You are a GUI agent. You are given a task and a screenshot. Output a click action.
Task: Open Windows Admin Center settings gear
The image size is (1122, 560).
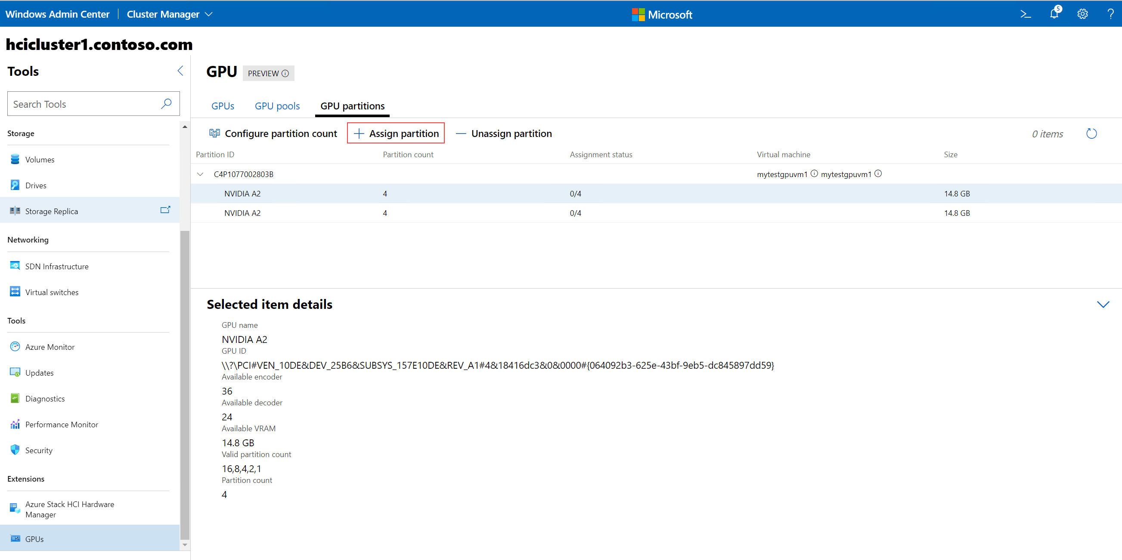[1082, 13]
